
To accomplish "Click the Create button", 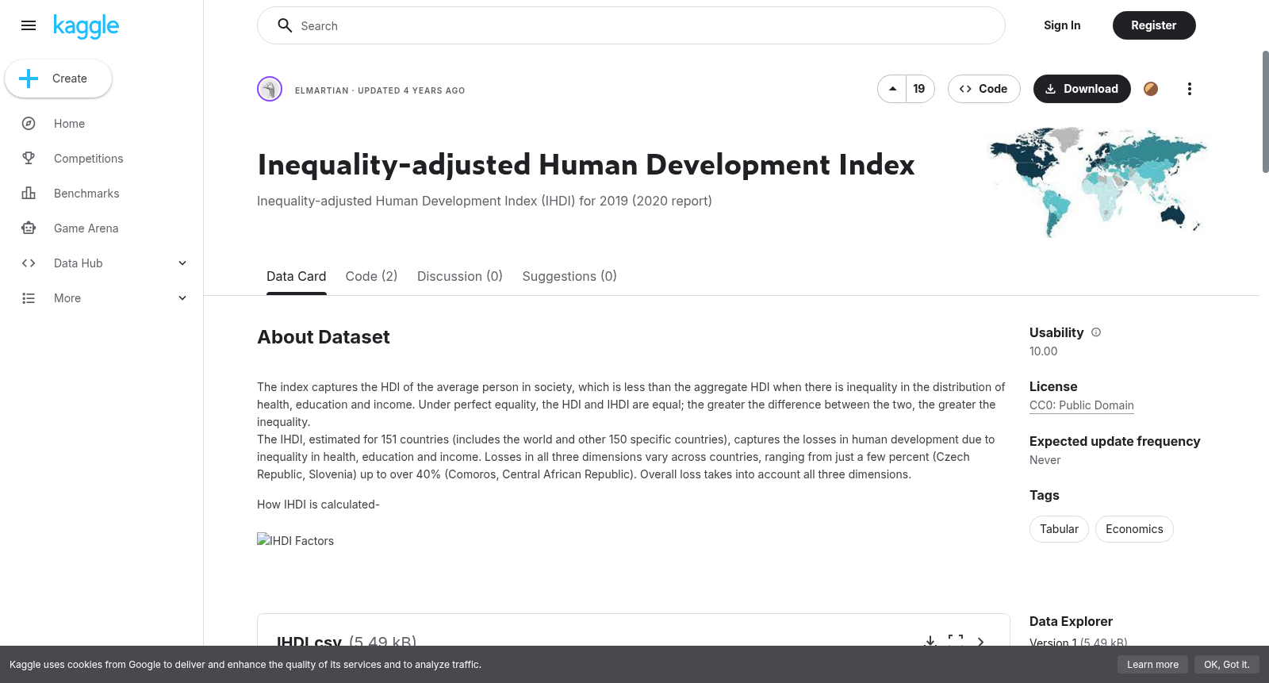I will click(58, 79).
